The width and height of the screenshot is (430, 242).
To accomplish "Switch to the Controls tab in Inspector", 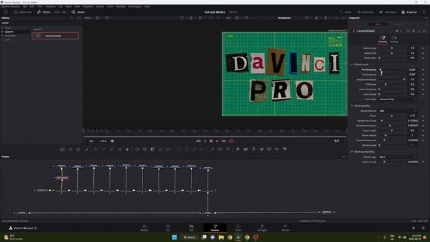I will (x=382, y=39).
